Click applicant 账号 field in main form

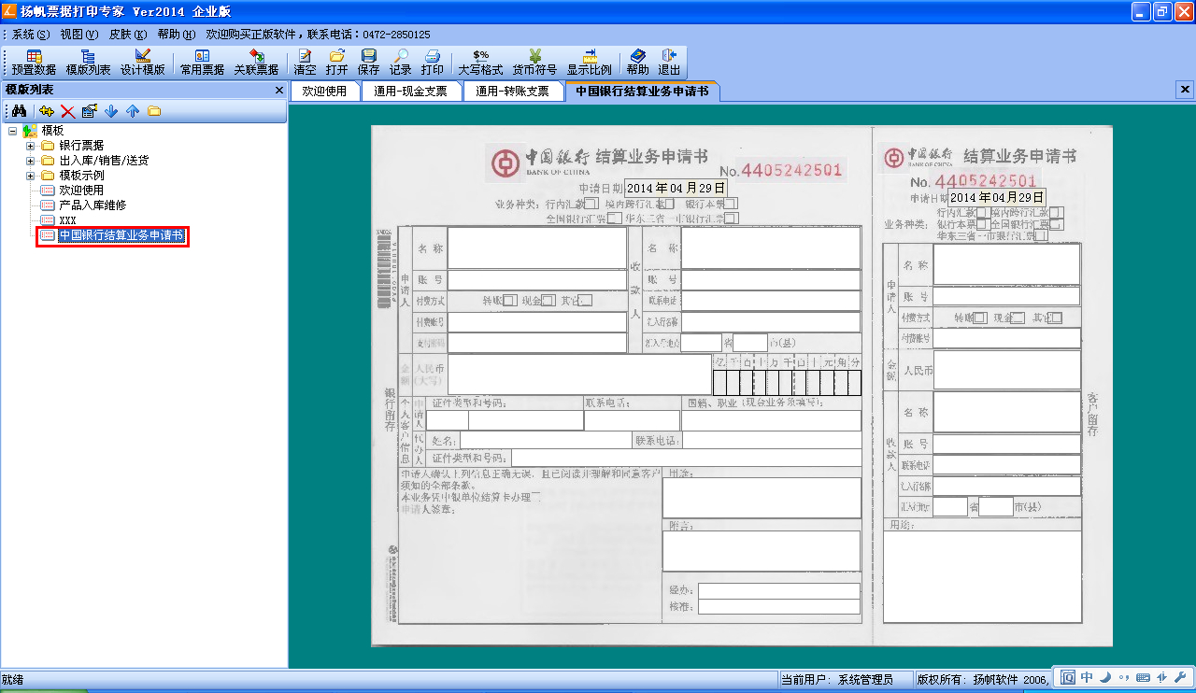click(537, 280)
